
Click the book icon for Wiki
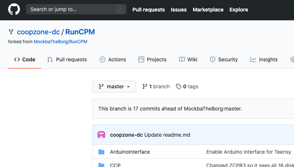coord(182,59)
